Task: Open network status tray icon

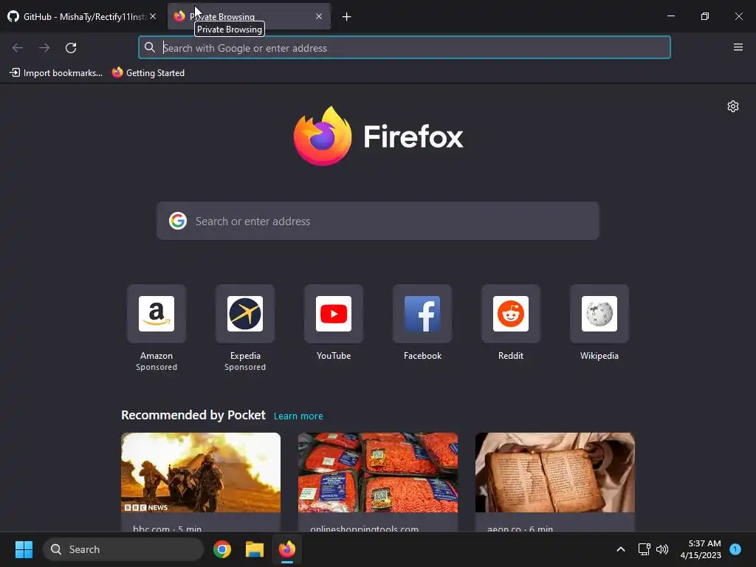Action: point(644,549)
